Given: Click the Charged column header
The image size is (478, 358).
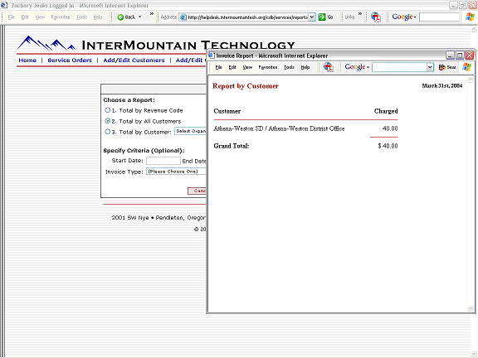Looking at the screenshot, I should click(x=386, y=111).
